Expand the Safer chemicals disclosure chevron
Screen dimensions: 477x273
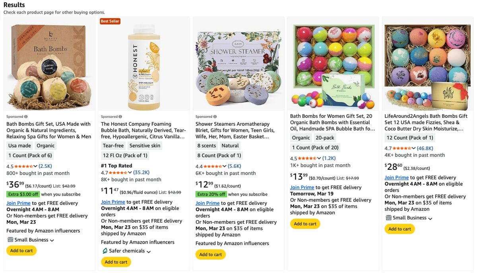pyautogui.click(x=149, y=251)
